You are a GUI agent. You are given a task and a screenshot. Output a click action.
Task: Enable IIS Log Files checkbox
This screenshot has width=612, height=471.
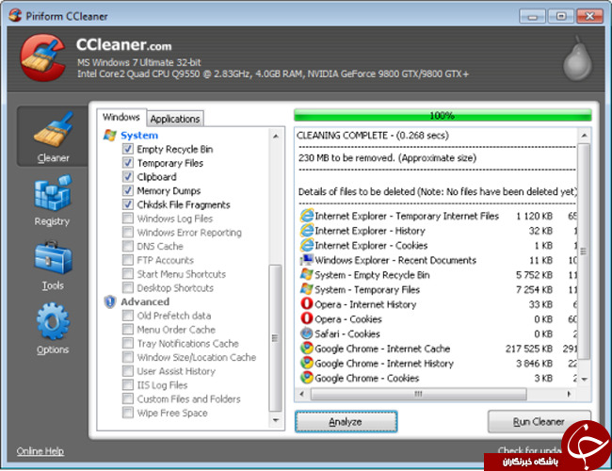pyautogui.click(x=128, y=384)
